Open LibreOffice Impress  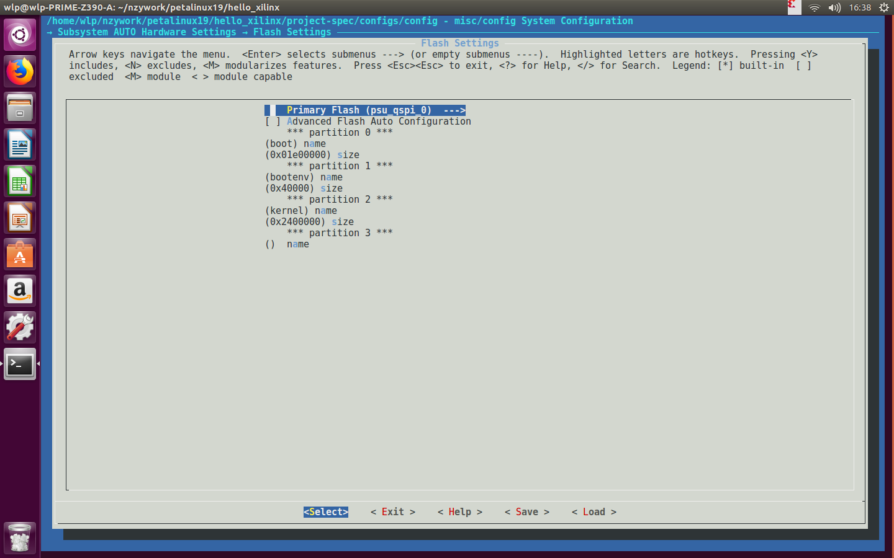19,217
